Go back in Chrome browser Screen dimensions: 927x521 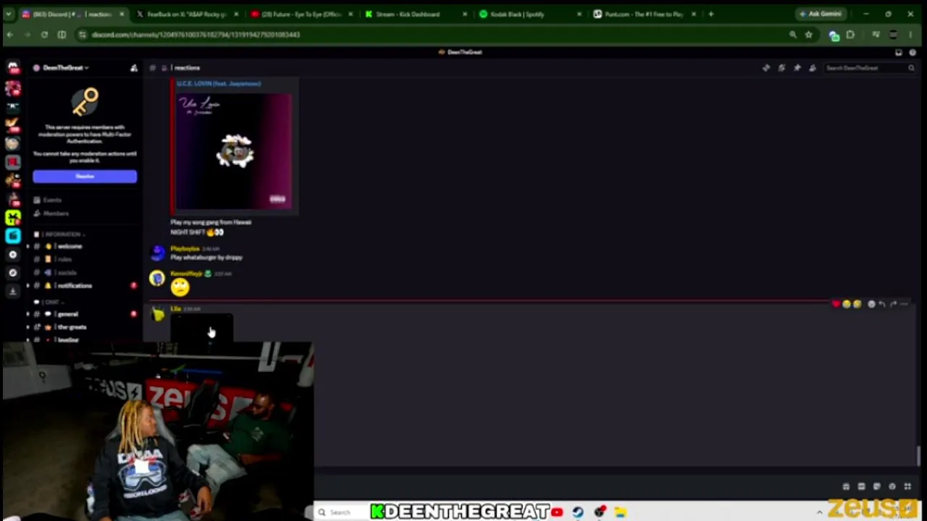click(10, 35)
